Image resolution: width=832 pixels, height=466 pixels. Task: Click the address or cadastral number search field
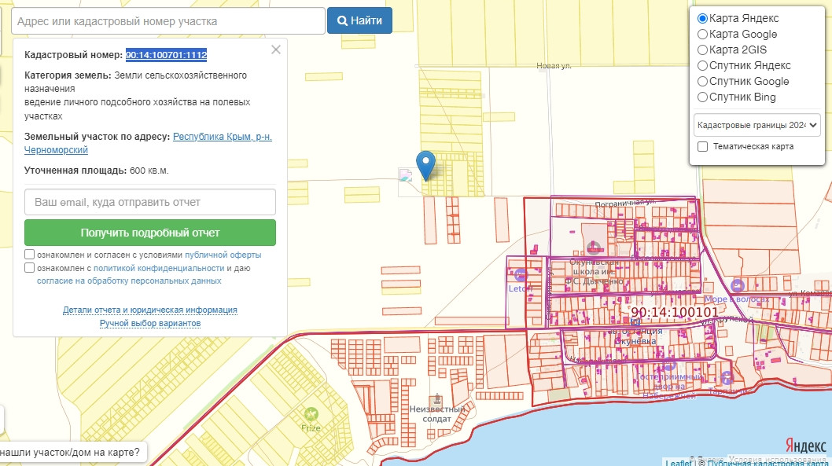[168, 21]
